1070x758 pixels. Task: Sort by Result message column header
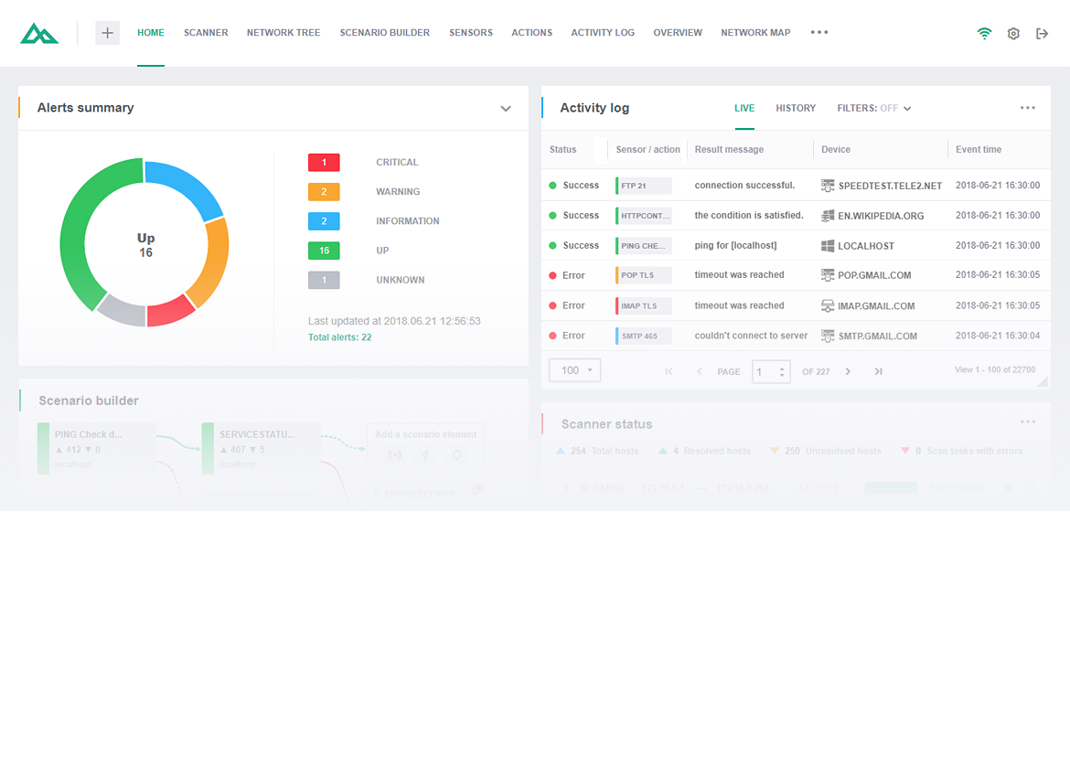pyautogui.click(x=729, y=149)
